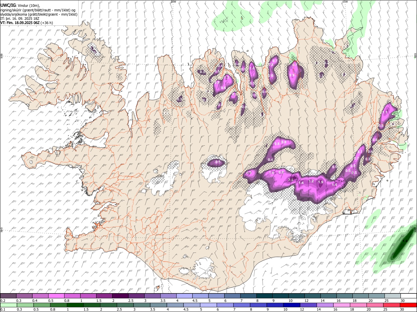Select the lower legend swatch between 3.5 and 4
Image resolution: width=417 pixels, height=312 pixels.
click(x=158, y=305)
